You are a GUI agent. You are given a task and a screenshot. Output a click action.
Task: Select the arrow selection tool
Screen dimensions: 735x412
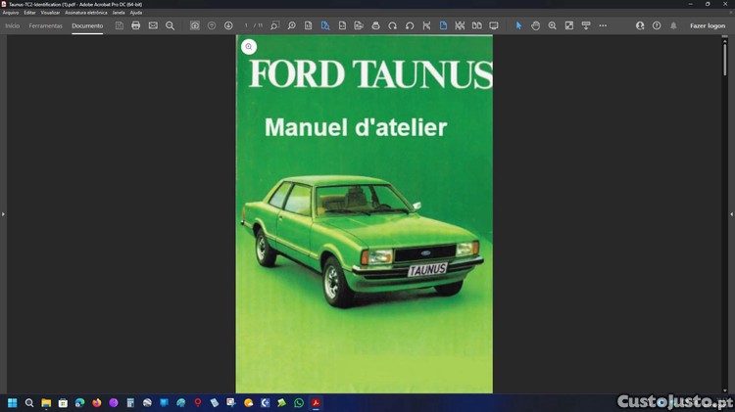(x=519, y=25)
